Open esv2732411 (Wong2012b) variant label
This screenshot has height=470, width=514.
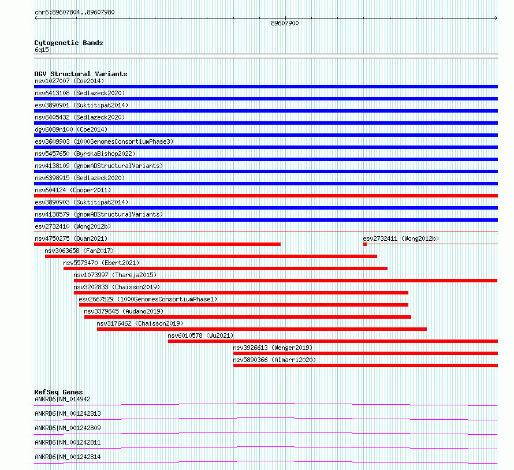401,238
